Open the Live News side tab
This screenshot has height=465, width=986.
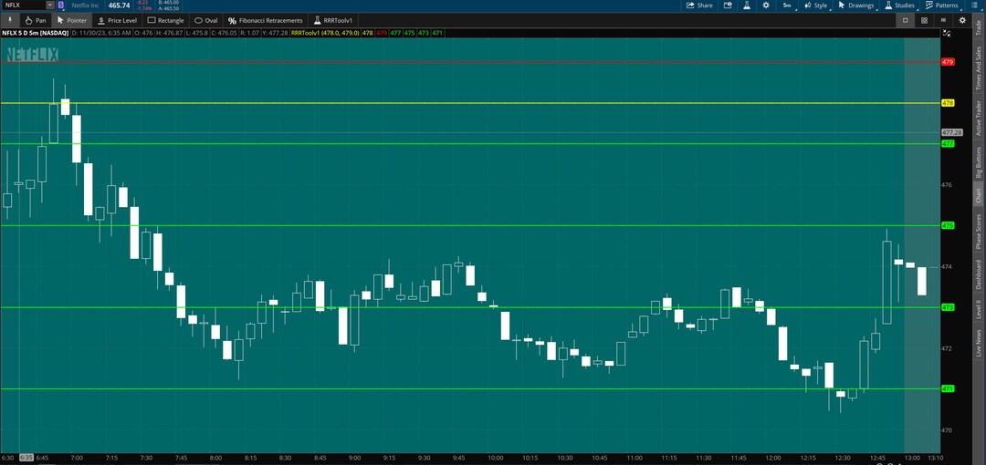coord(978,343)
